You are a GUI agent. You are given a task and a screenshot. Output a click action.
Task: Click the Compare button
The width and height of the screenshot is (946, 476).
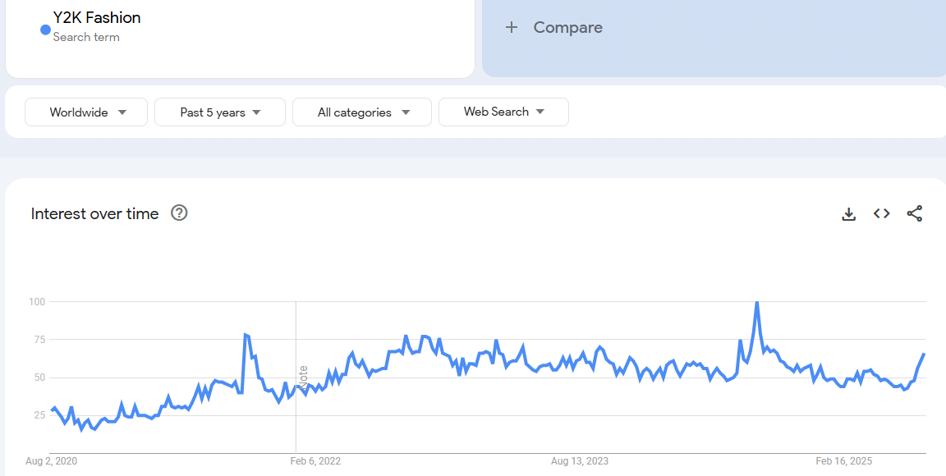point(567,28)
